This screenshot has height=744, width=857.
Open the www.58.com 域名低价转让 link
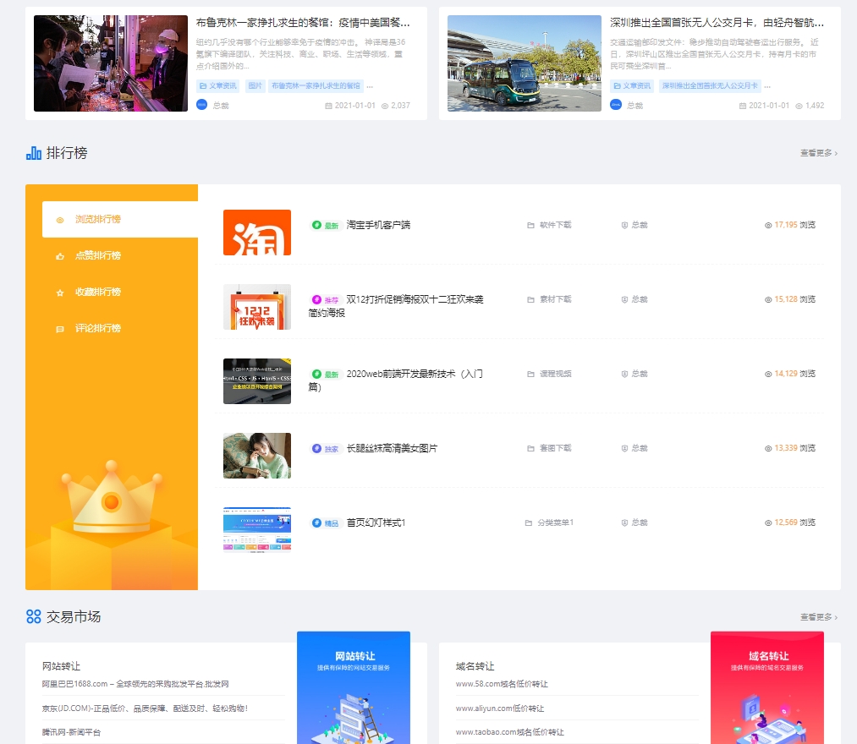[503, 685]
